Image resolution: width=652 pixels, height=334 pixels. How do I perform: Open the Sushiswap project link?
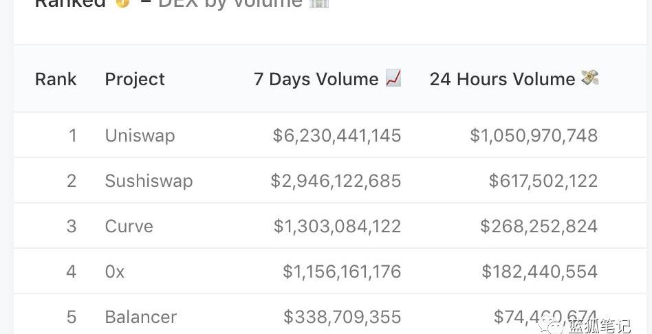149,181
